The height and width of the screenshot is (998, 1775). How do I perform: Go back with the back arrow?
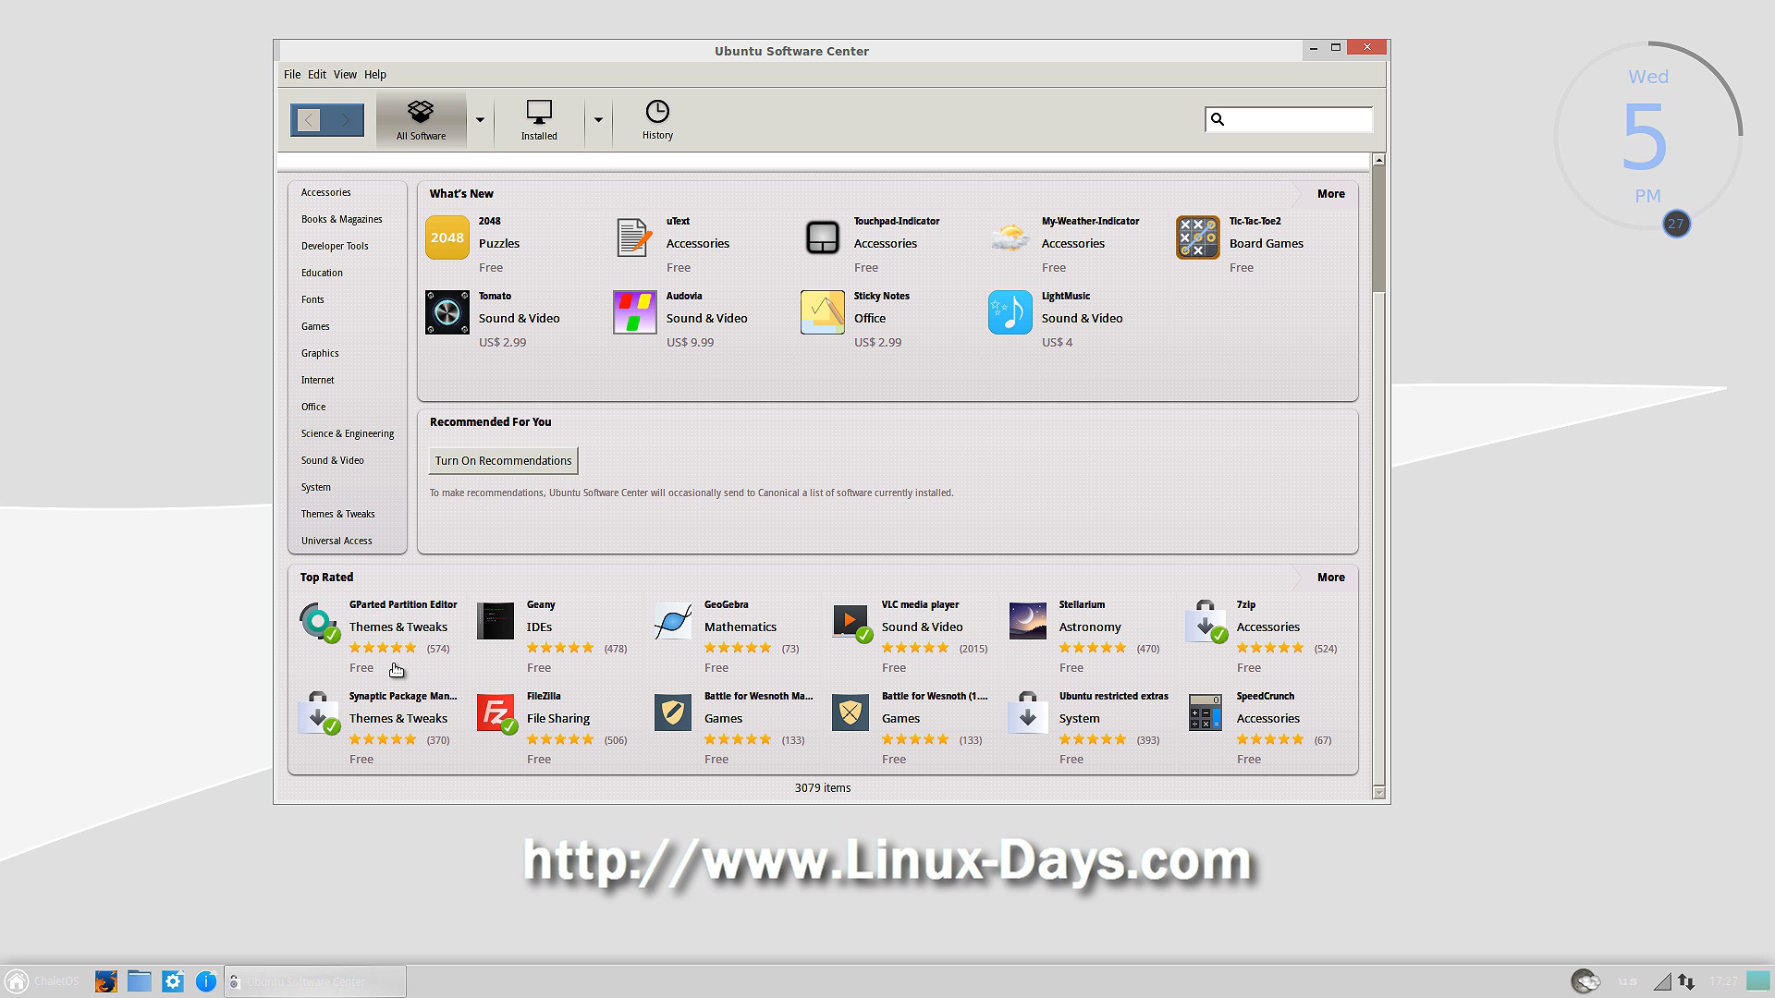pyautogui.click(x=309, y=120)
